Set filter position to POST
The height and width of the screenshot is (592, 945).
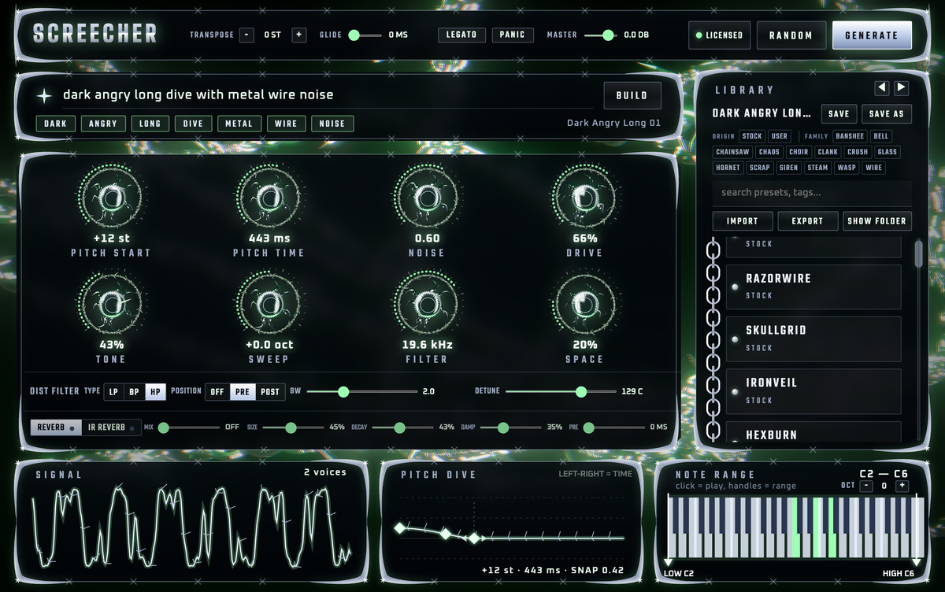[x=270, y=391]
